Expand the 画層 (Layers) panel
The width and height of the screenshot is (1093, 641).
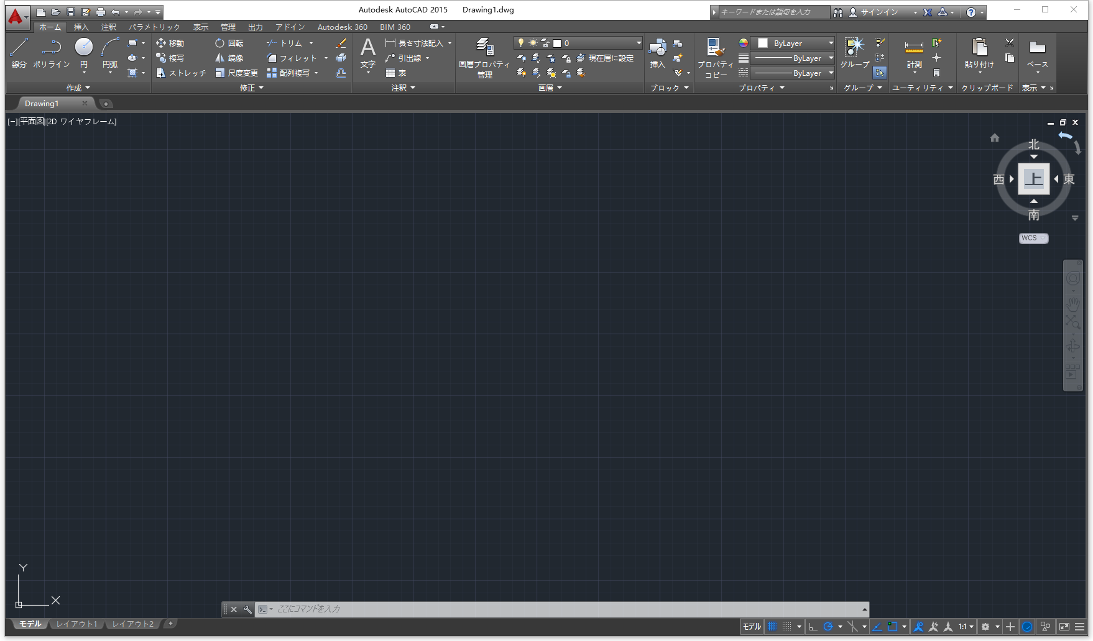click(x=550, y=88)
